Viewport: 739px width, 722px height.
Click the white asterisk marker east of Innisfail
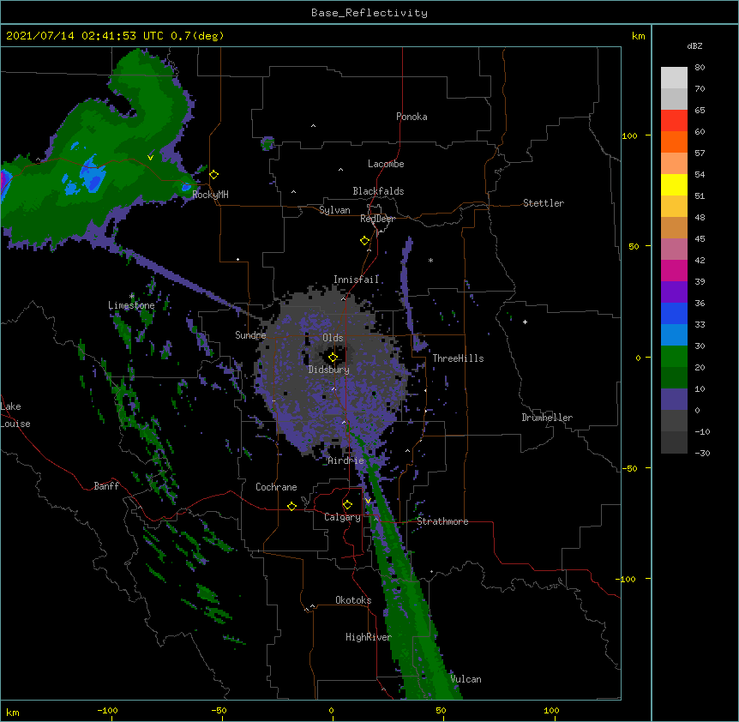tap(430, 260)
